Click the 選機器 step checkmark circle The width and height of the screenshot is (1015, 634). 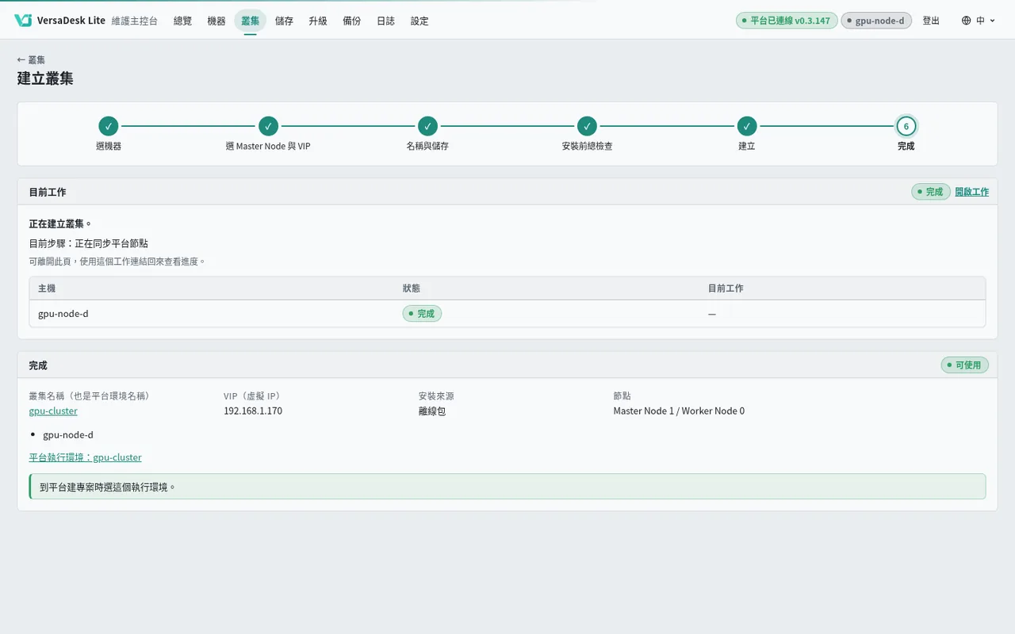(x=109, y=126)
